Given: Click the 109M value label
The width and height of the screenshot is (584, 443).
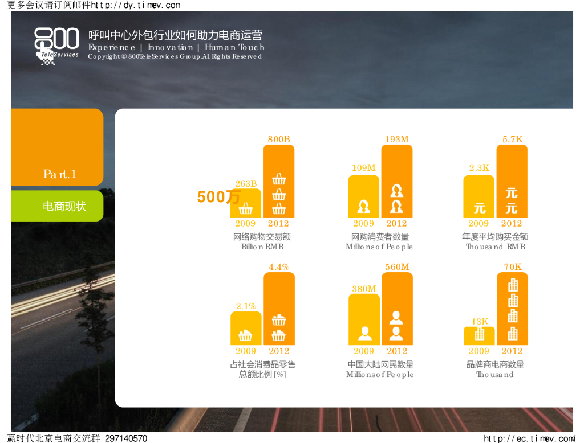Looking at the screenshot, I should (364, 168).
